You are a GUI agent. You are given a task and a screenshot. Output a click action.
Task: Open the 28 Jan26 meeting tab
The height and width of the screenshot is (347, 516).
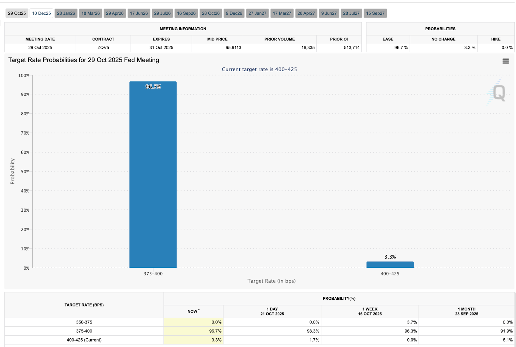66,13
